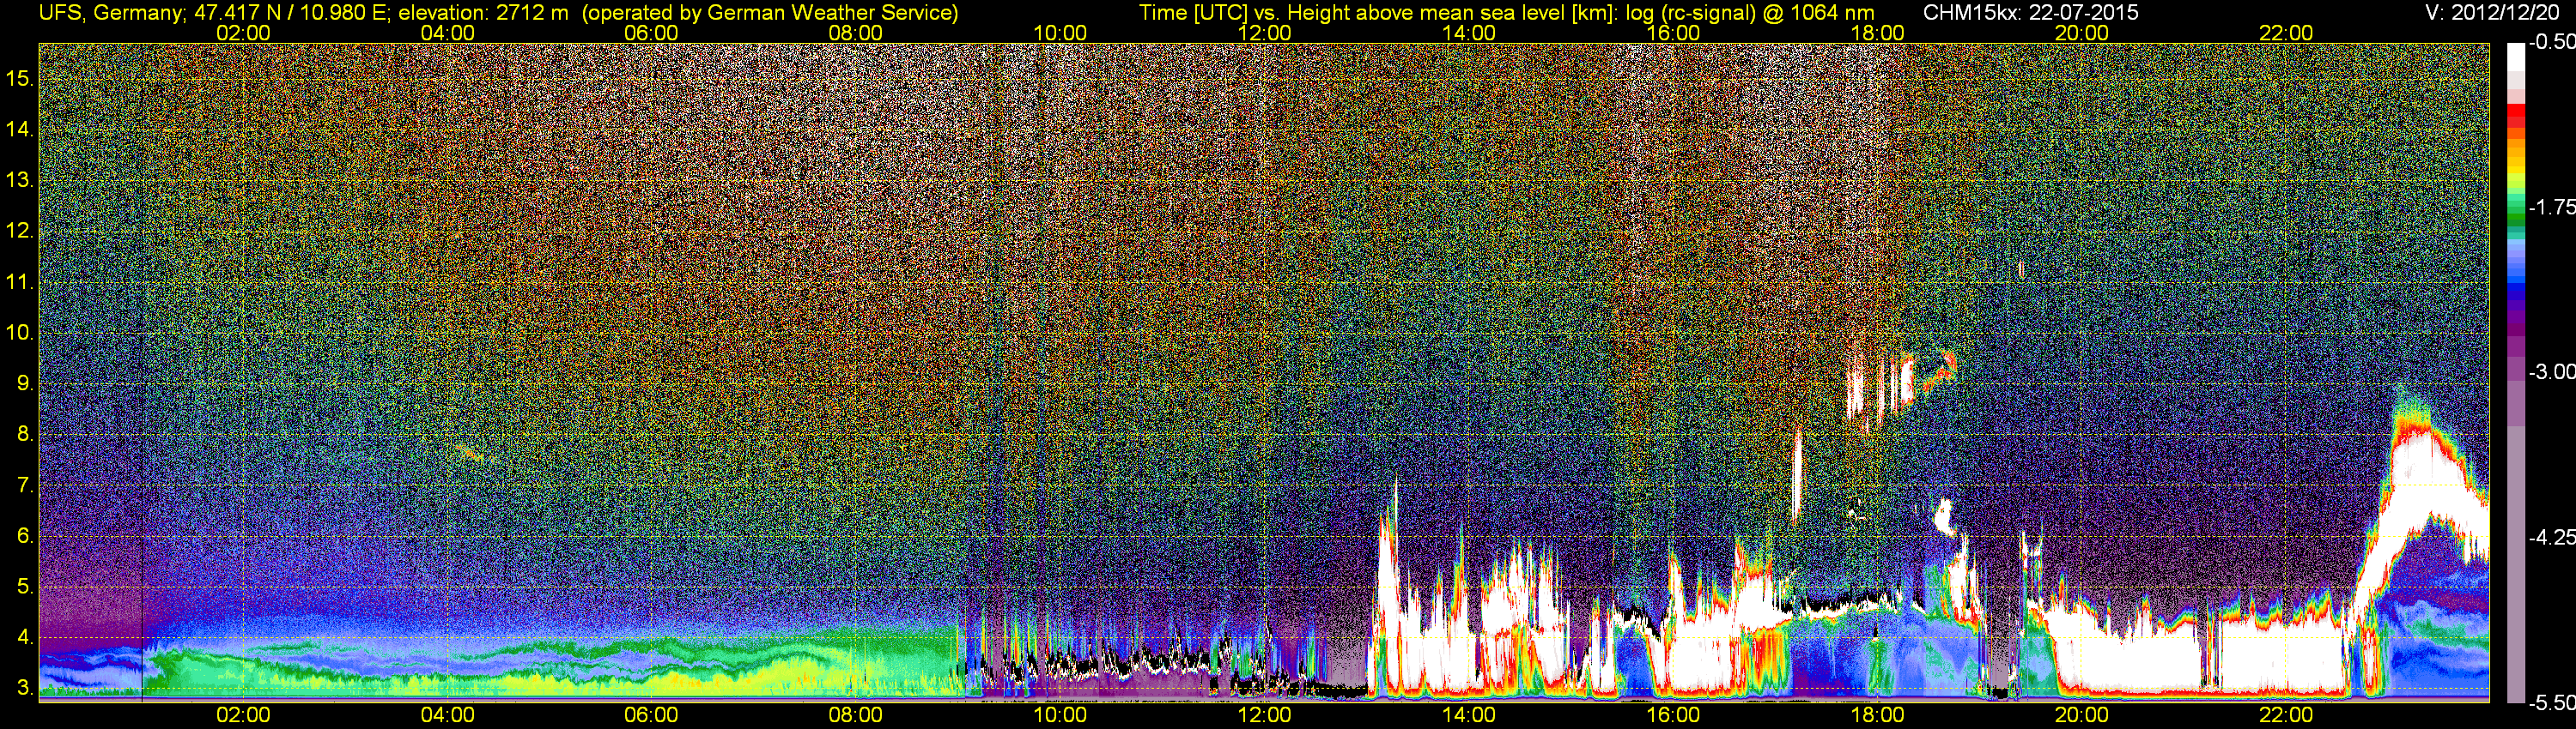Click the 02:00 label on the top time axis
The image size is (2576, 729).
click(x=243, y=33)
